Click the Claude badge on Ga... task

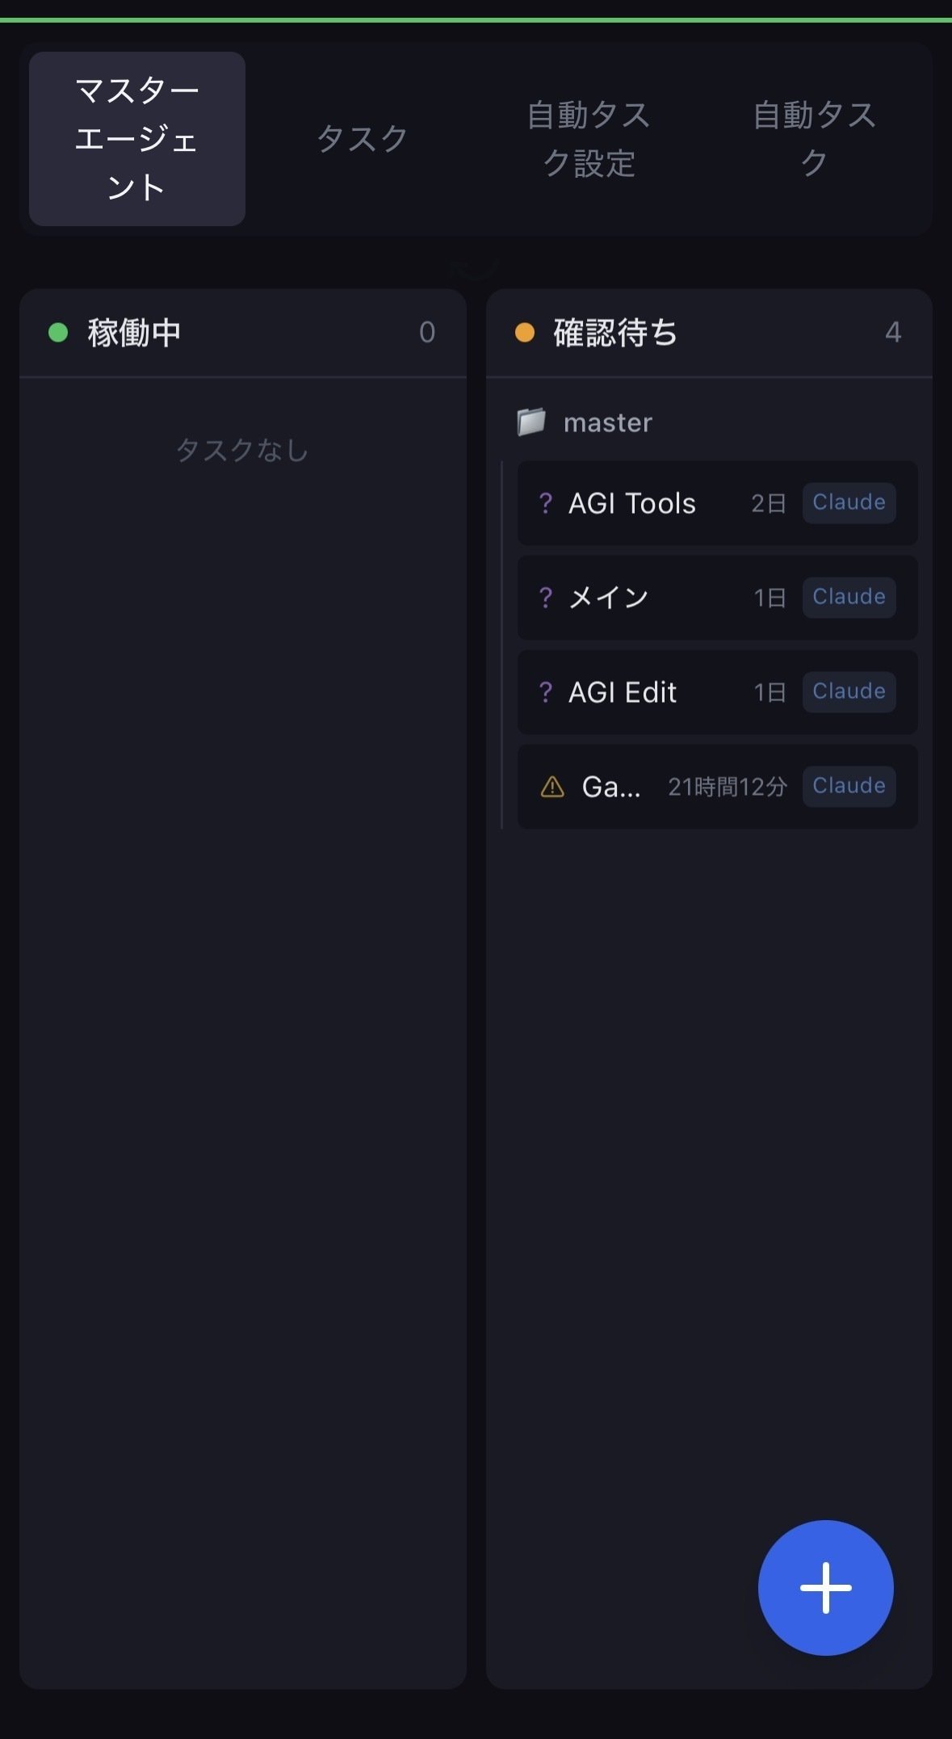click(x=849, y=787)
